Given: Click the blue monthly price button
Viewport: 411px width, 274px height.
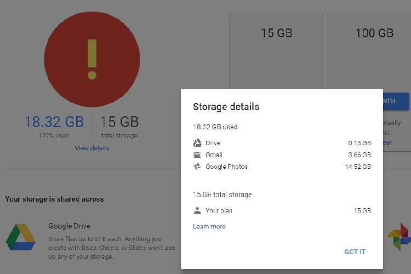Looking at the screenshot, I should coord(396,101).
